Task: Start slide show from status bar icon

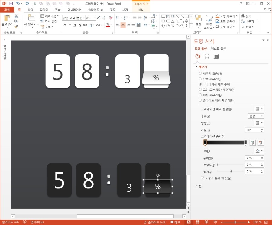Action: 215,222
